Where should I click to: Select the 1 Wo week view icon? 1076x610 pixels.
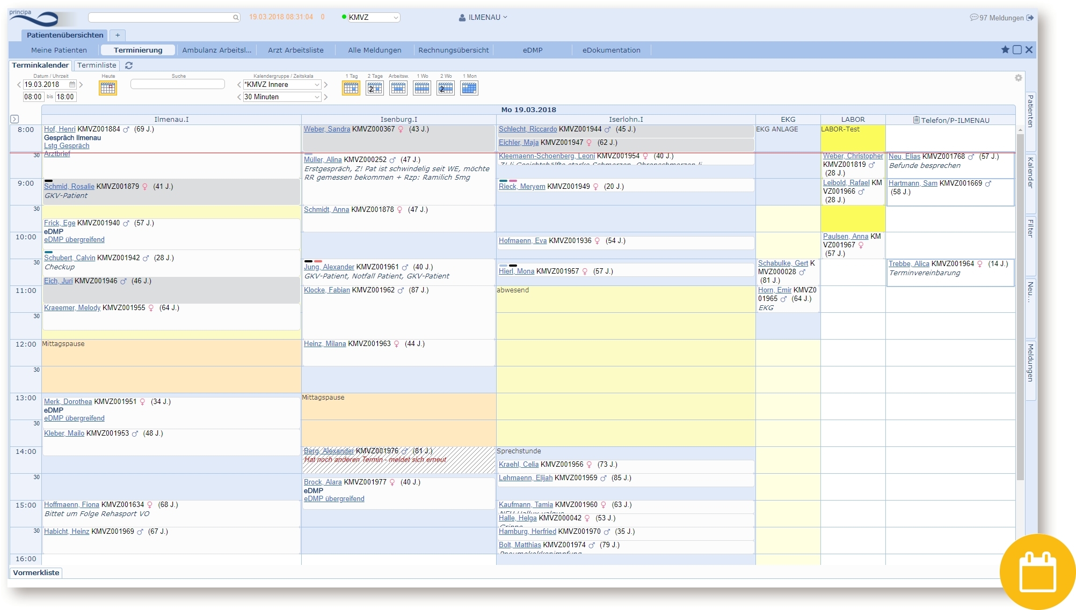(422, 89)
